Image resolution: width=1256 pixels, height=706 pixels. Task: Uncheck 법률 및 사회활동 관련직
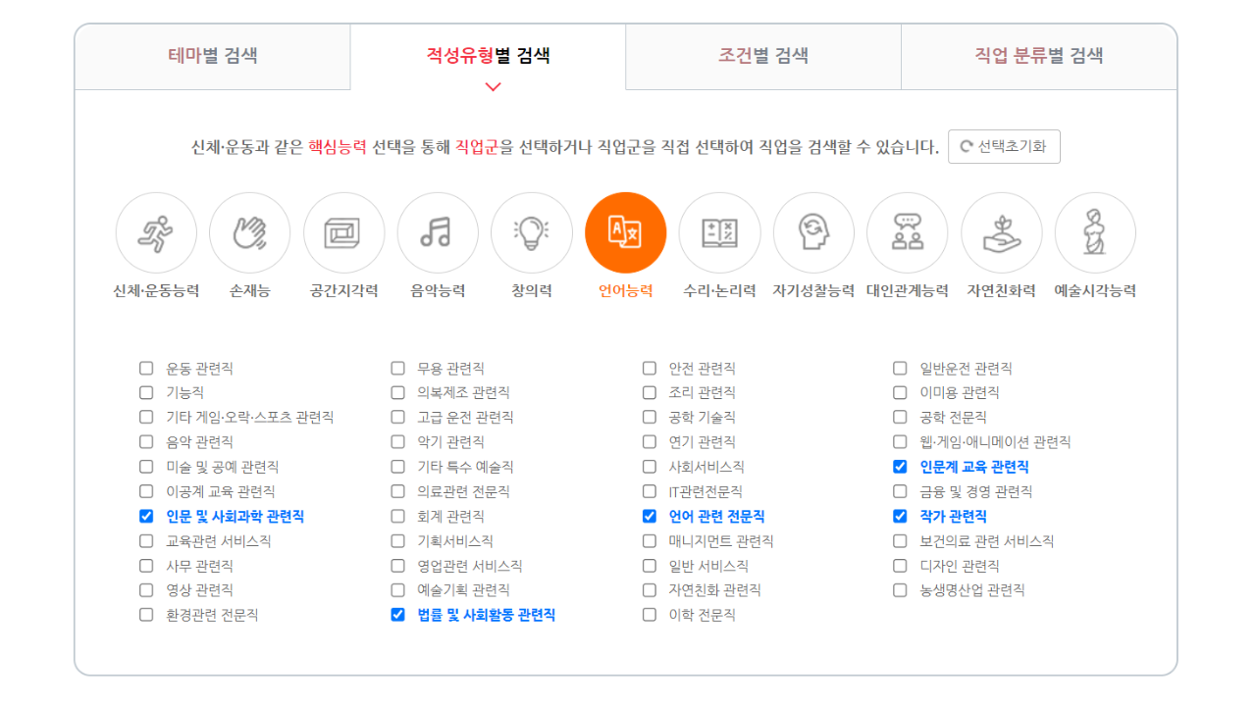click(397, 615)
